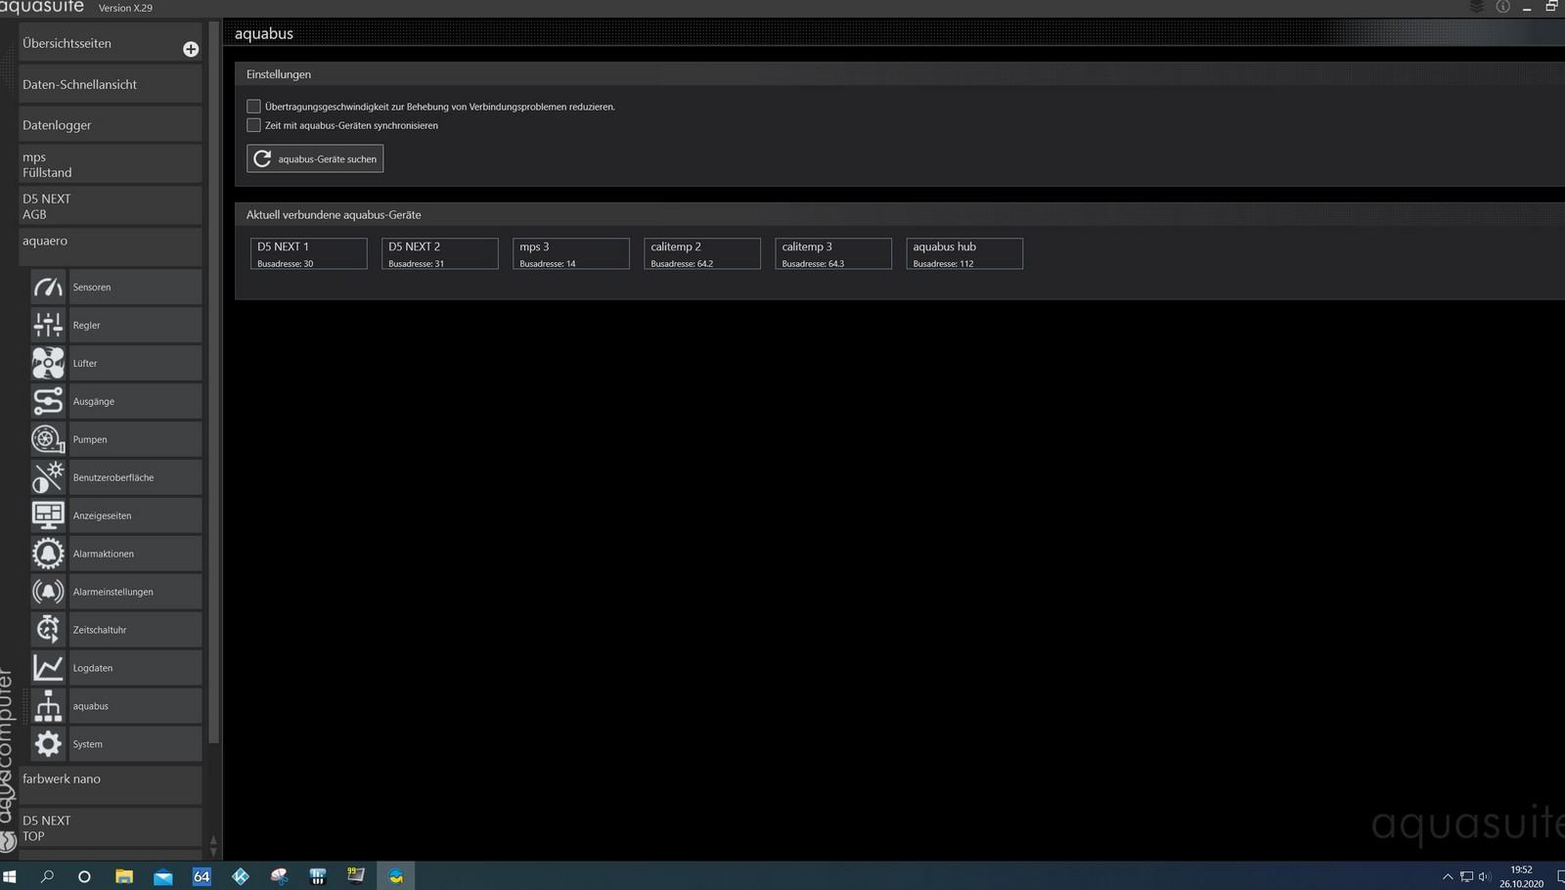
Task: Open File Explorer from taskbar
Action: (x=124, y=876)
